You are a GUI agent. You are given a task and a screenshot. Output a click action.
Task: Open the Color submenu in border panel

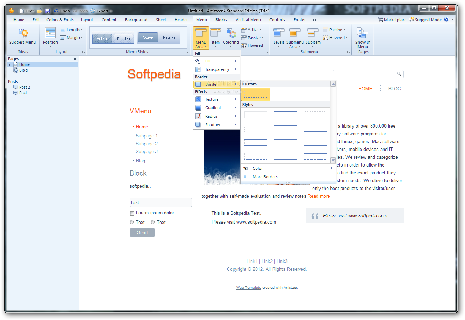pos(288,168)
